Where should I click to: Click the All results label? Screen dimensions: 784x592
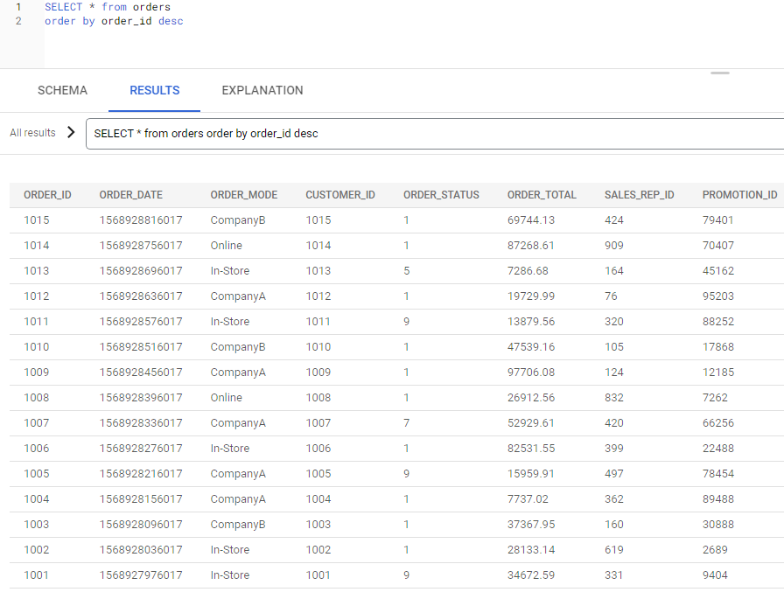tap(32, 133)
